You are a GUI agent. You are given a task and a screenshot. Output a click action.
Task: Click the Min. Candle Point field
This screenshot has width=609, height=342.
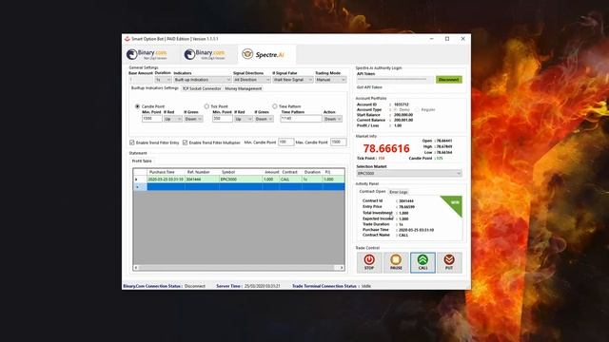tap(285, 142)
